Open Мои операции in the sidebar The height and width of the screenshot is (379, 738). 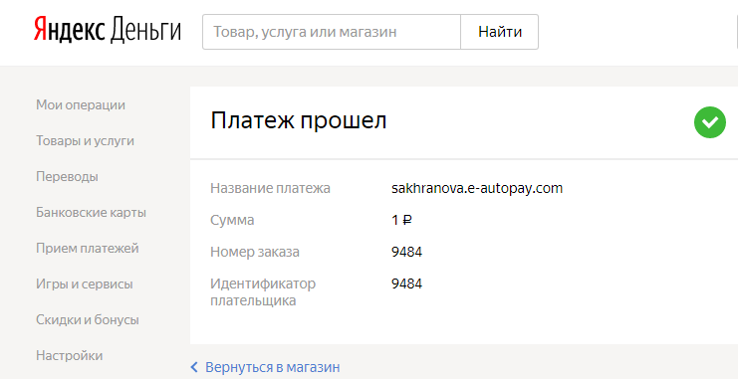coord(81,104)
